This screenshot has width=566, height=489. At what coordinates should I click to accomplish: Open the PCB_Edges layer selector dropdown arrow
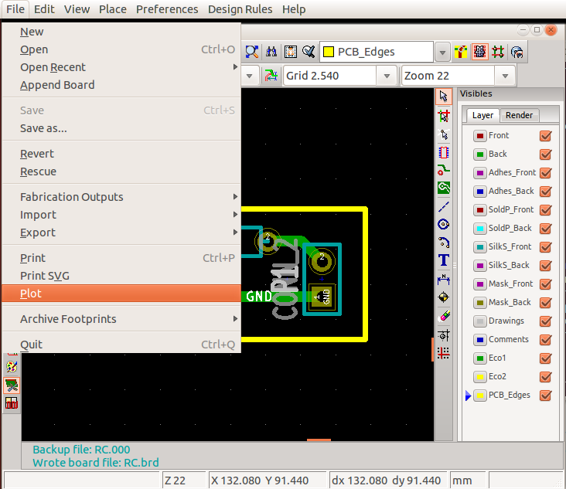coord(442,53)
